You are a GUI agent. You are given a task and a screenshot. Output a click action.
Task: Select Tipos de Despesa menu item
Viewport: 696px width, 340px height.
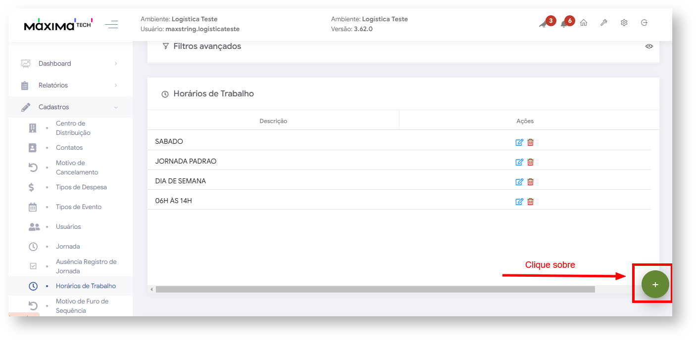click(81, 187)
